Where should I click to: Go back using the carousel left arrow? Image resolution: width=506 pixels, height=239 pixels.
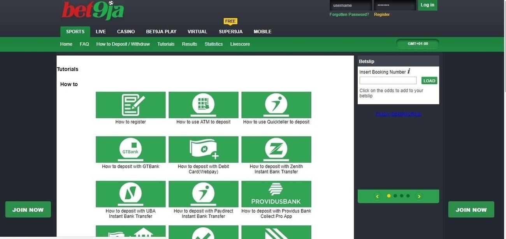coord(377,196)
